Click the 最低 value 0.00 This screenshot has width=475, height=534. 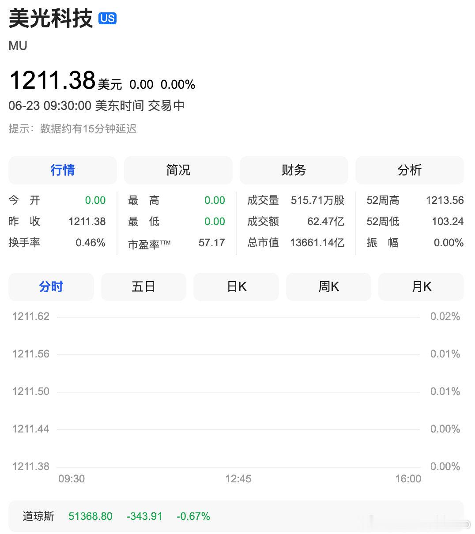pos(215,222)
